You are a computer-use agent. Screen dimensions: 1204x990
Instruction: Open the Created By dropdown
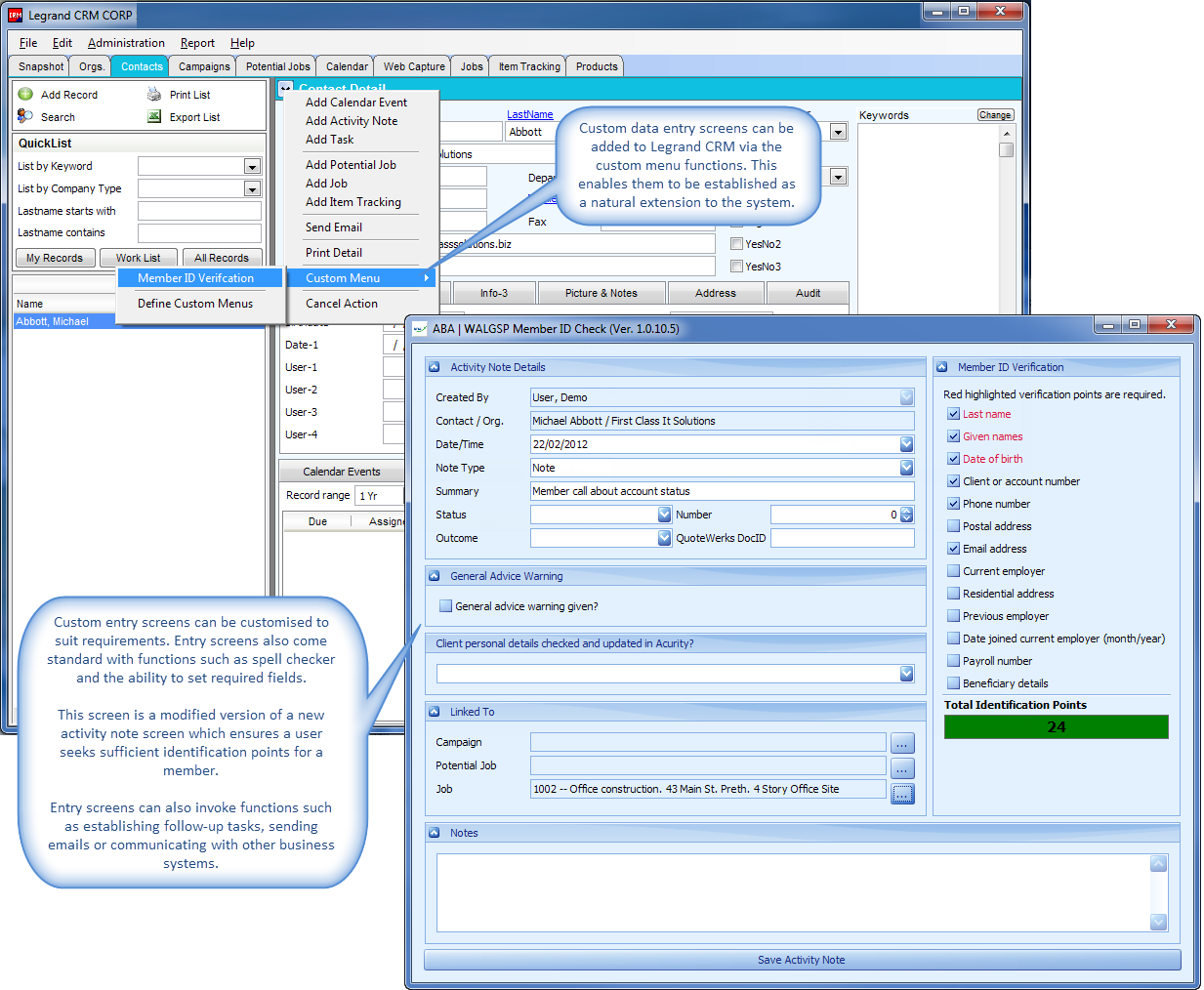coord(906,397)
